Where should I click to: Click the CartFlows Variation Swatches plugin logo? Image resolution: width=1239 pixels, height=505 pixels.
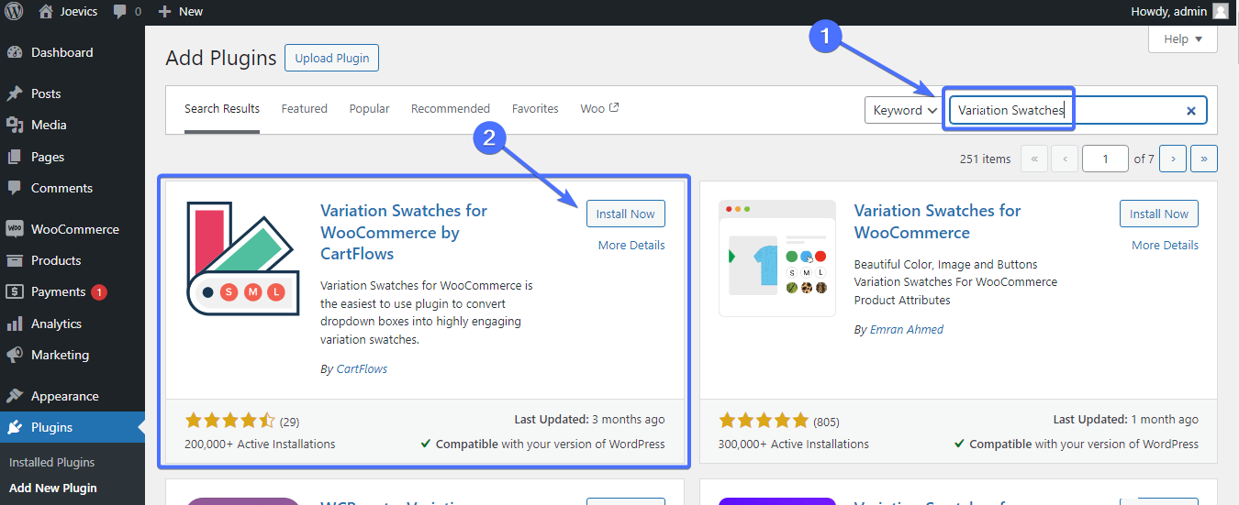point(242,259)
